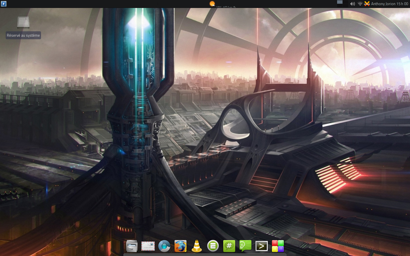
Task: Open the Chromium browser dock icon
Action: 164,246
